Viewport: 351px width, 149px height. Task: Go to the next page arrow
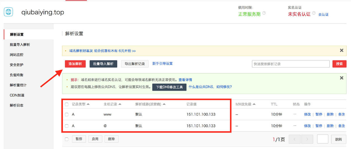pyautogui.click(x=307, y=139)
